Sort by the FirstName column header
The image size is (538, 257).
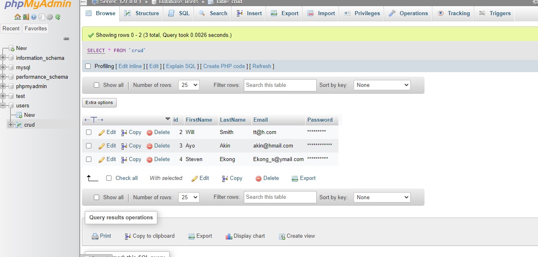(x=199, y=120)
